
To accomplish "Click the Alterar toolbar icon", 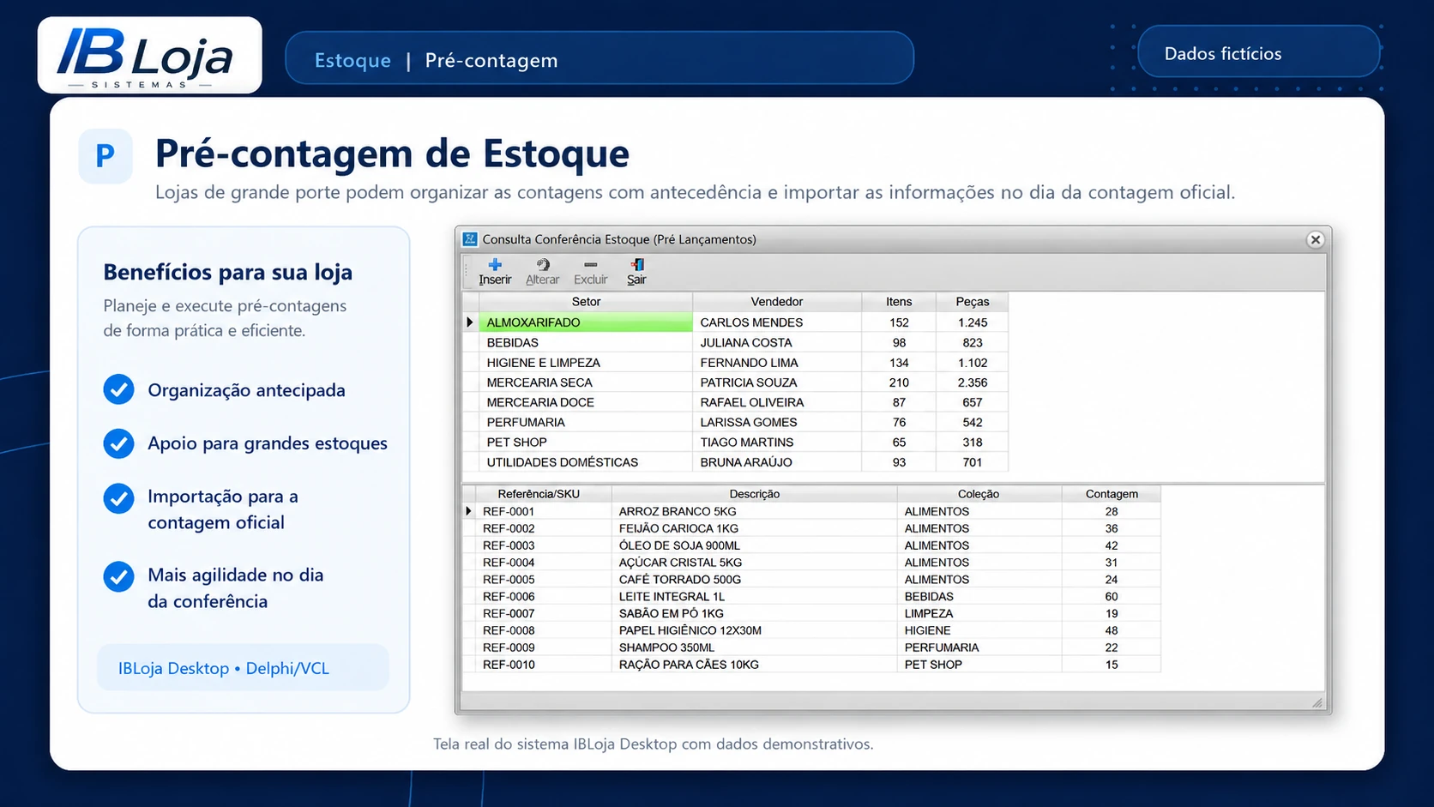I will [543, 265].
